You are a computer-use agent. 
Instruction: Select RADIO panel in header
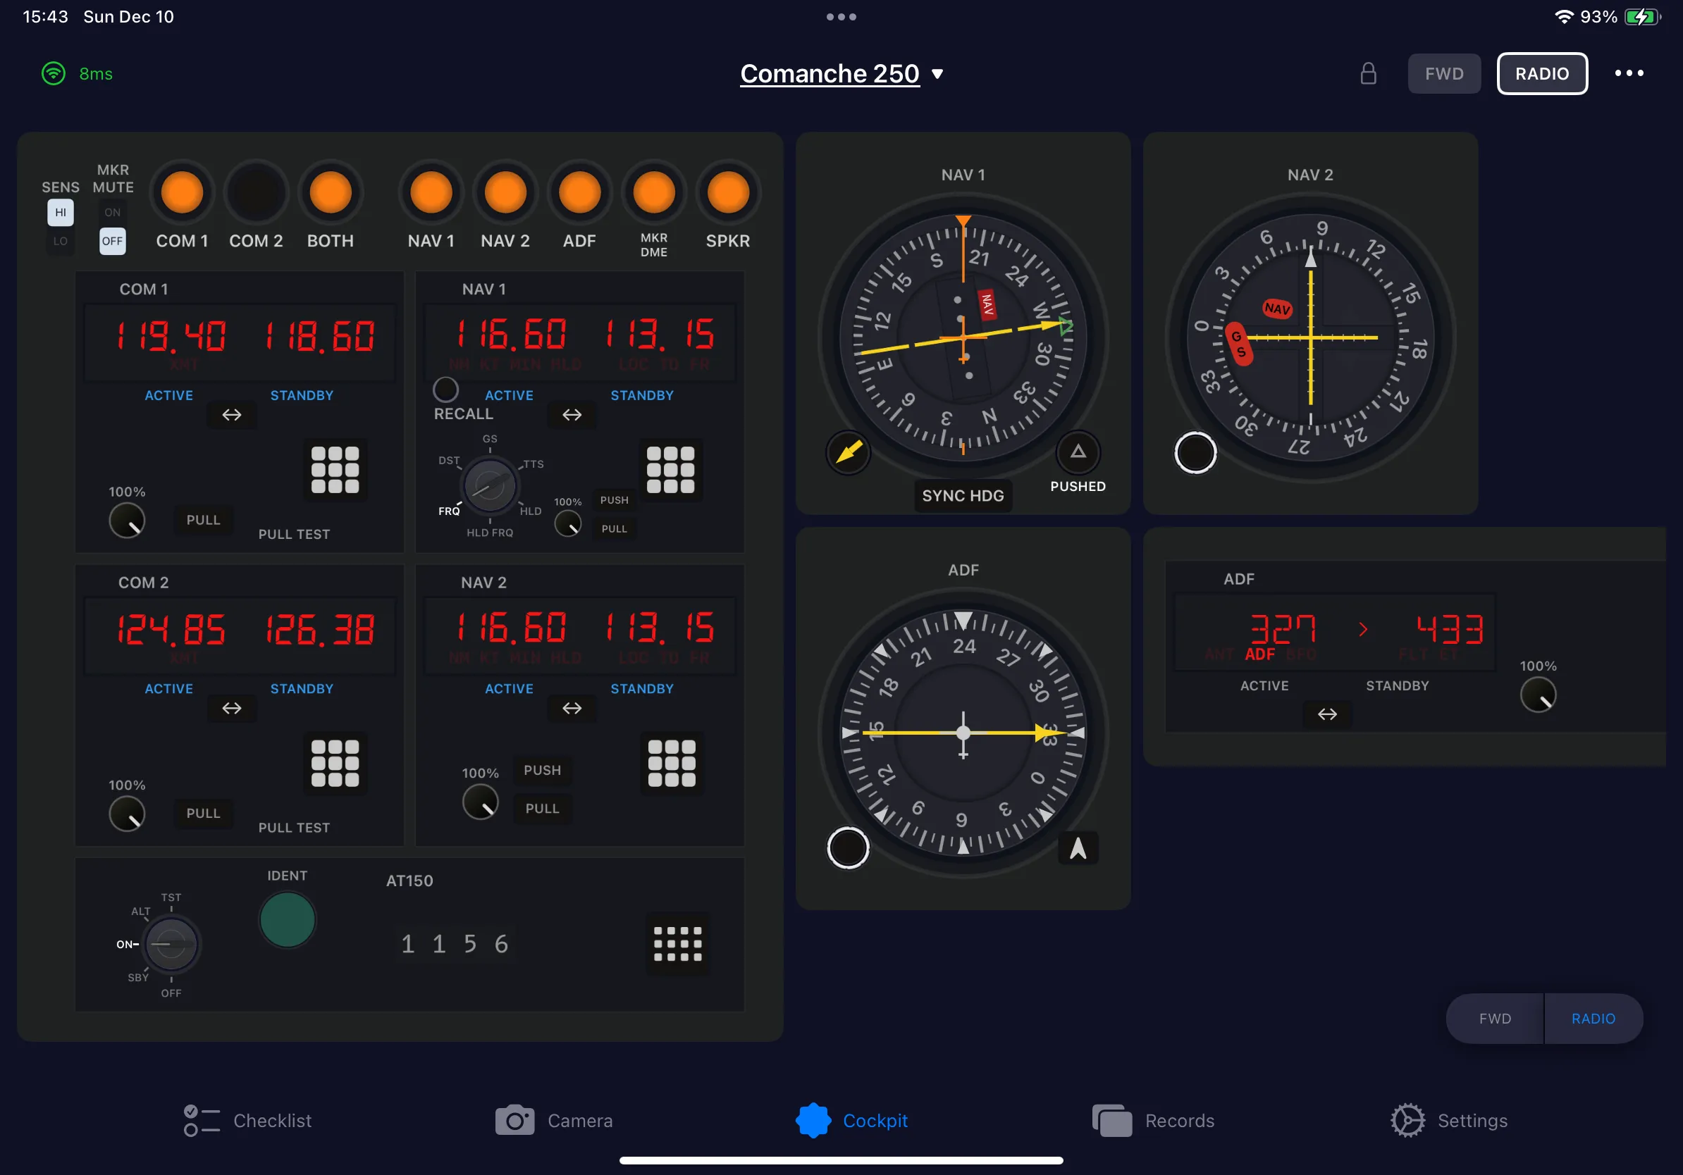click(x=1542, y=73)
